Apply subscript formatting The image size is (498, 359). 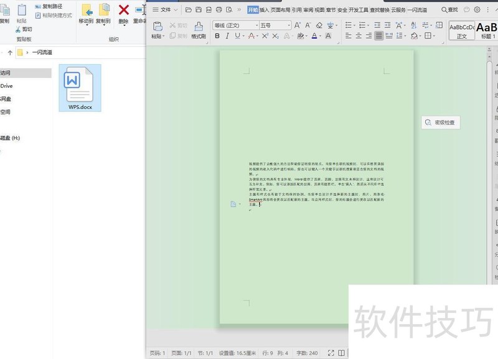[275, 36]
